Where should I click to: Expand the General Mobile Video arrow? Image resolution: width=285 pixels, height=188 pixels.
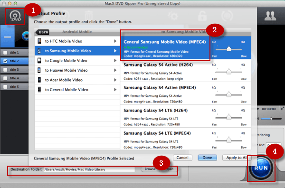[115, 89]
